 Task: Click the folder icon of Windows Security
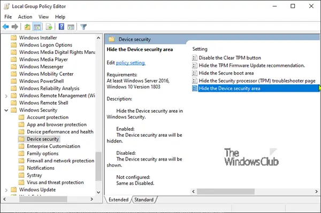(x=13, y=110)
